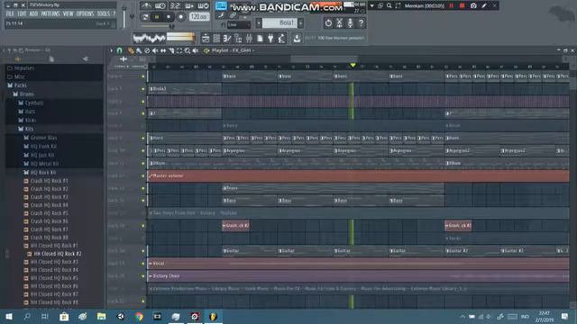577x324 pixels.
Task: Open the help question-mark icon
Action: pyautogui.click(x=361, y=23)
